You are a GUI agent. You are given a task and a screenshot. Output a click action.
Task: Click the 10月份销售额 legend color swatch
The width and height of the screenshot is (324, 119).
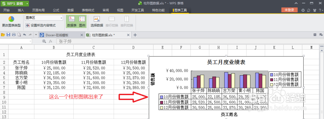tap(272, 75)
